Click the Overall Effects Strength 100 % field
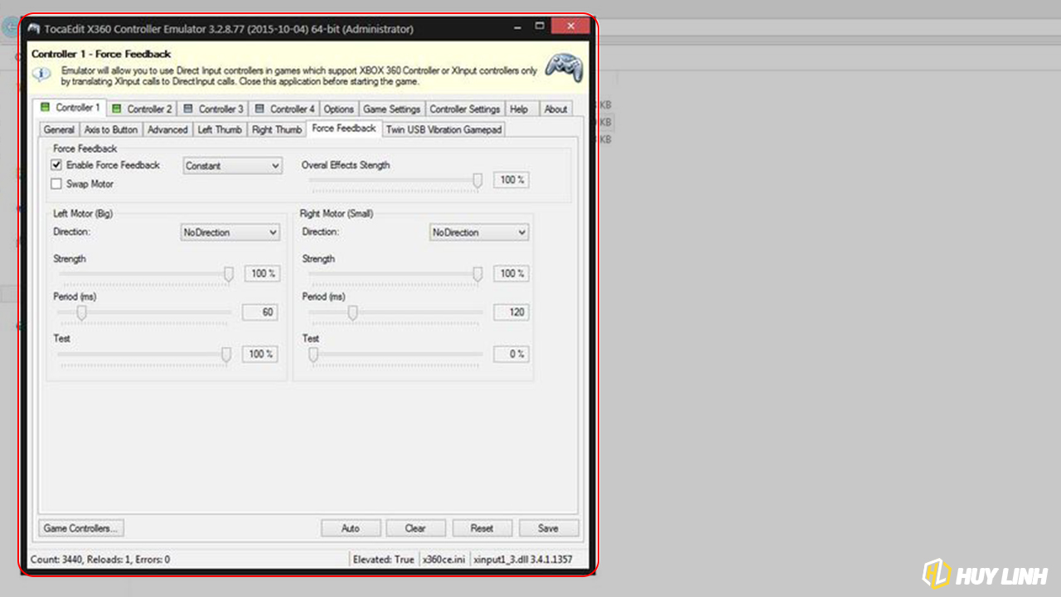The image size is (1061, 597). 511,180
